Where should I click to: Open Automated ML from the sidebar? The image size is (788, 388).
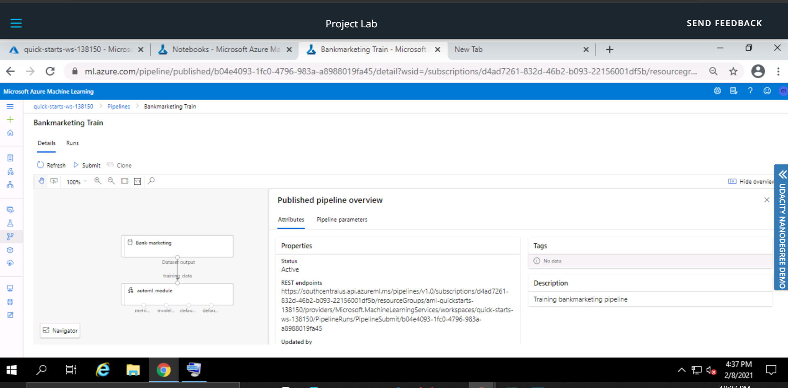pyautogui.click(x=10, y=171)
